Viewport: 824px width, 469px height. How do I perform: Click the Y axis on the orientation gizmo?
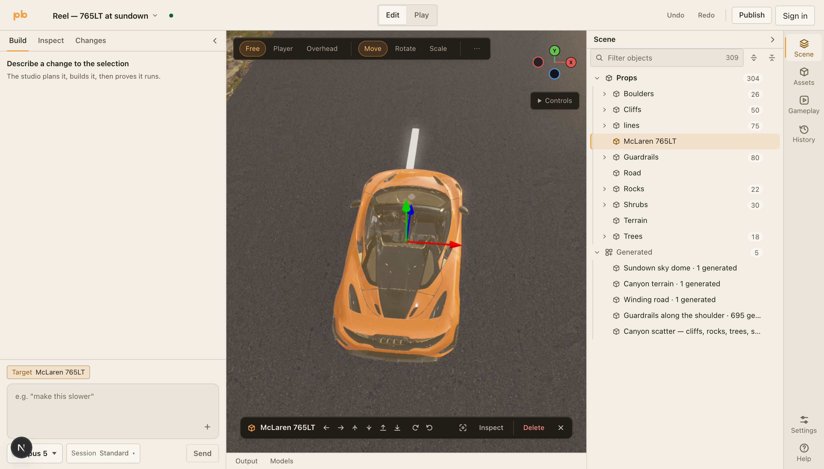(x=554, y=51)
